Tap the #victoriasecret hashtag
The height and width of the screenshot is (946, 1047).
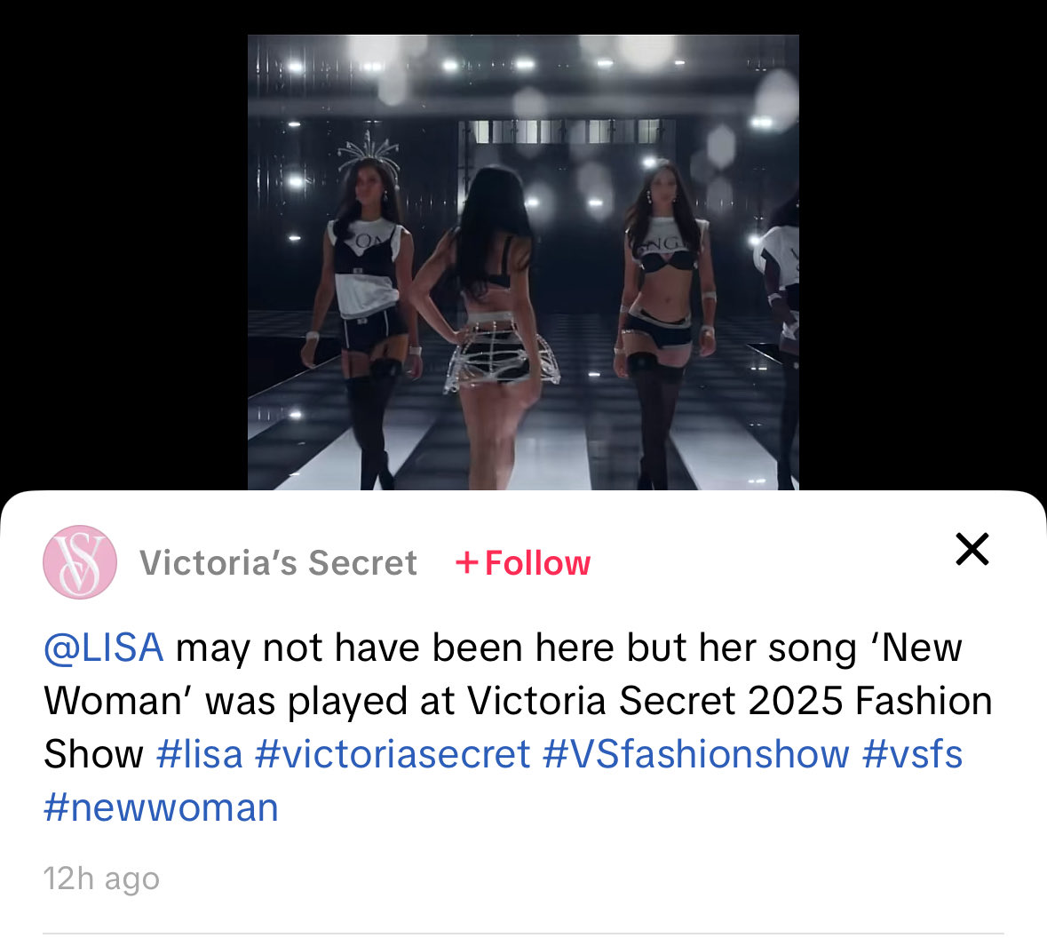point(393,754)
